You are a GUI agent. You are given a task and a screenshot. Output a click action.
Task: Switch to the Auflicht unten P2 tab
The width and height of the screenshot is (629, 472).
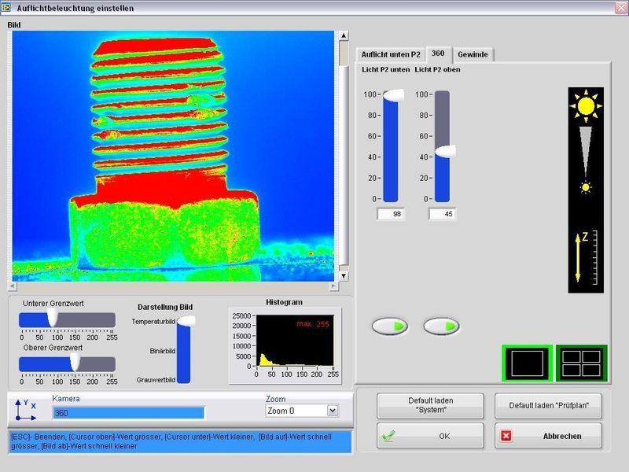391,54
